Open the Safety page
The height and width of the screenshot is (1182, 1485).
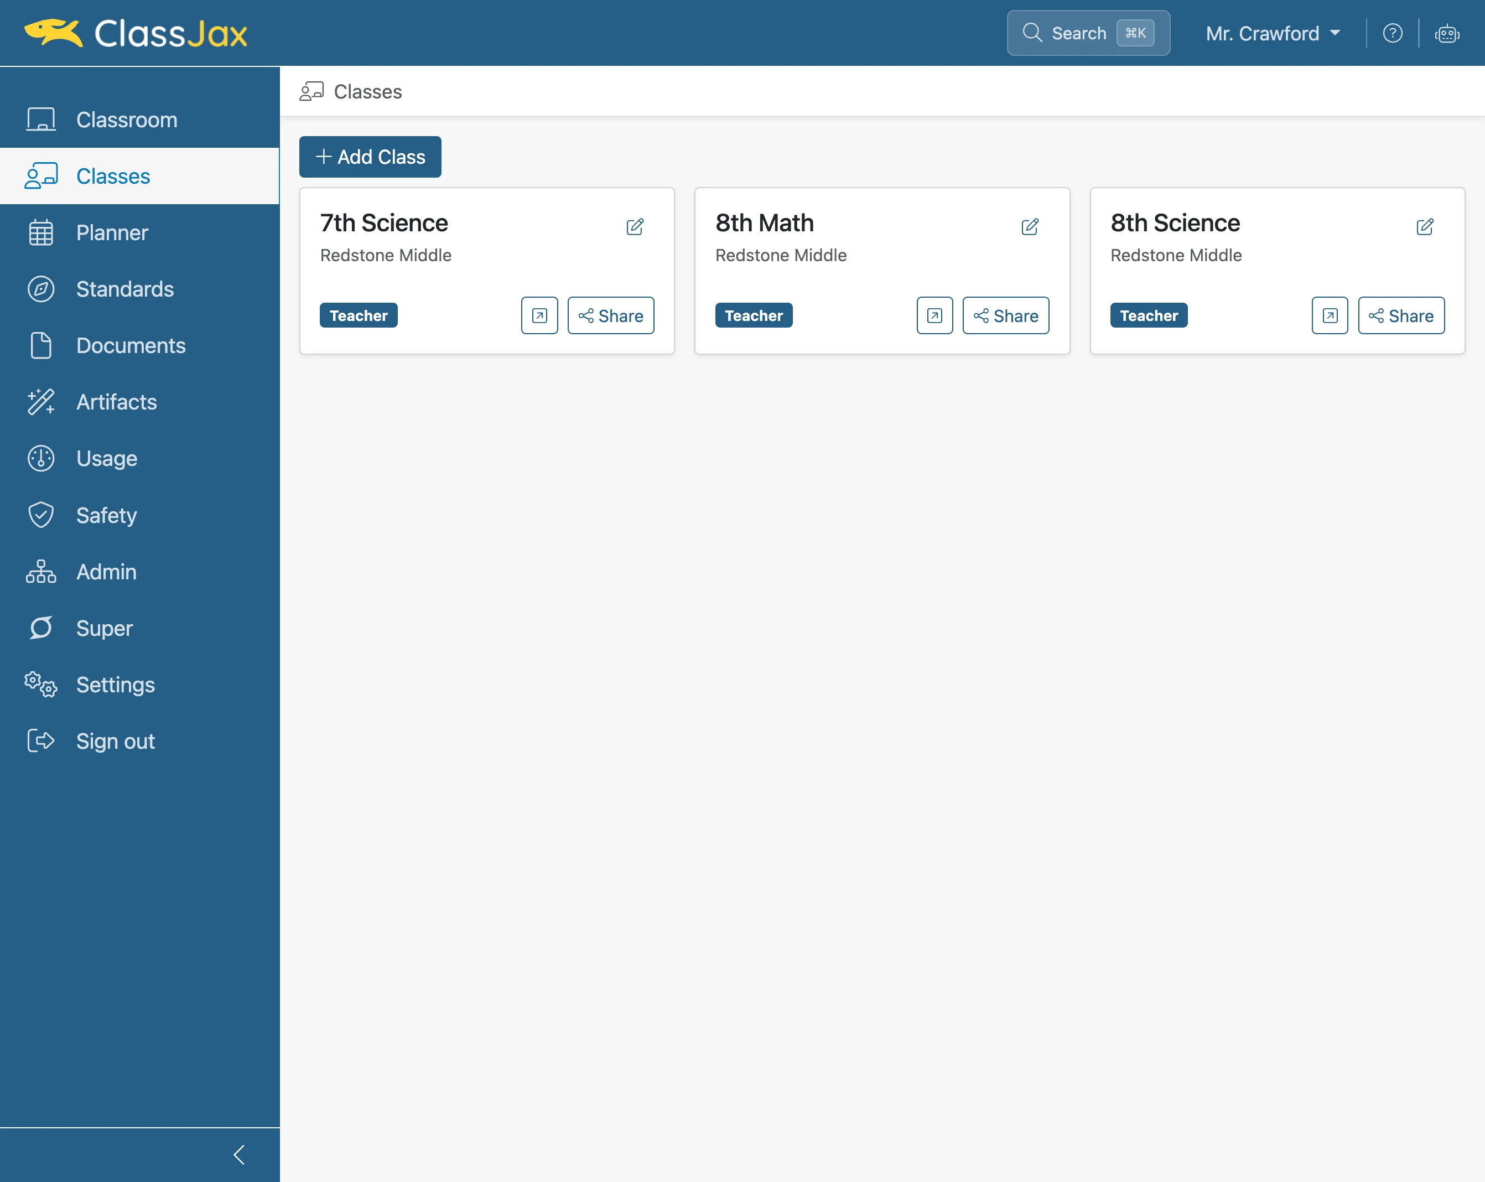tap(140, 515)
